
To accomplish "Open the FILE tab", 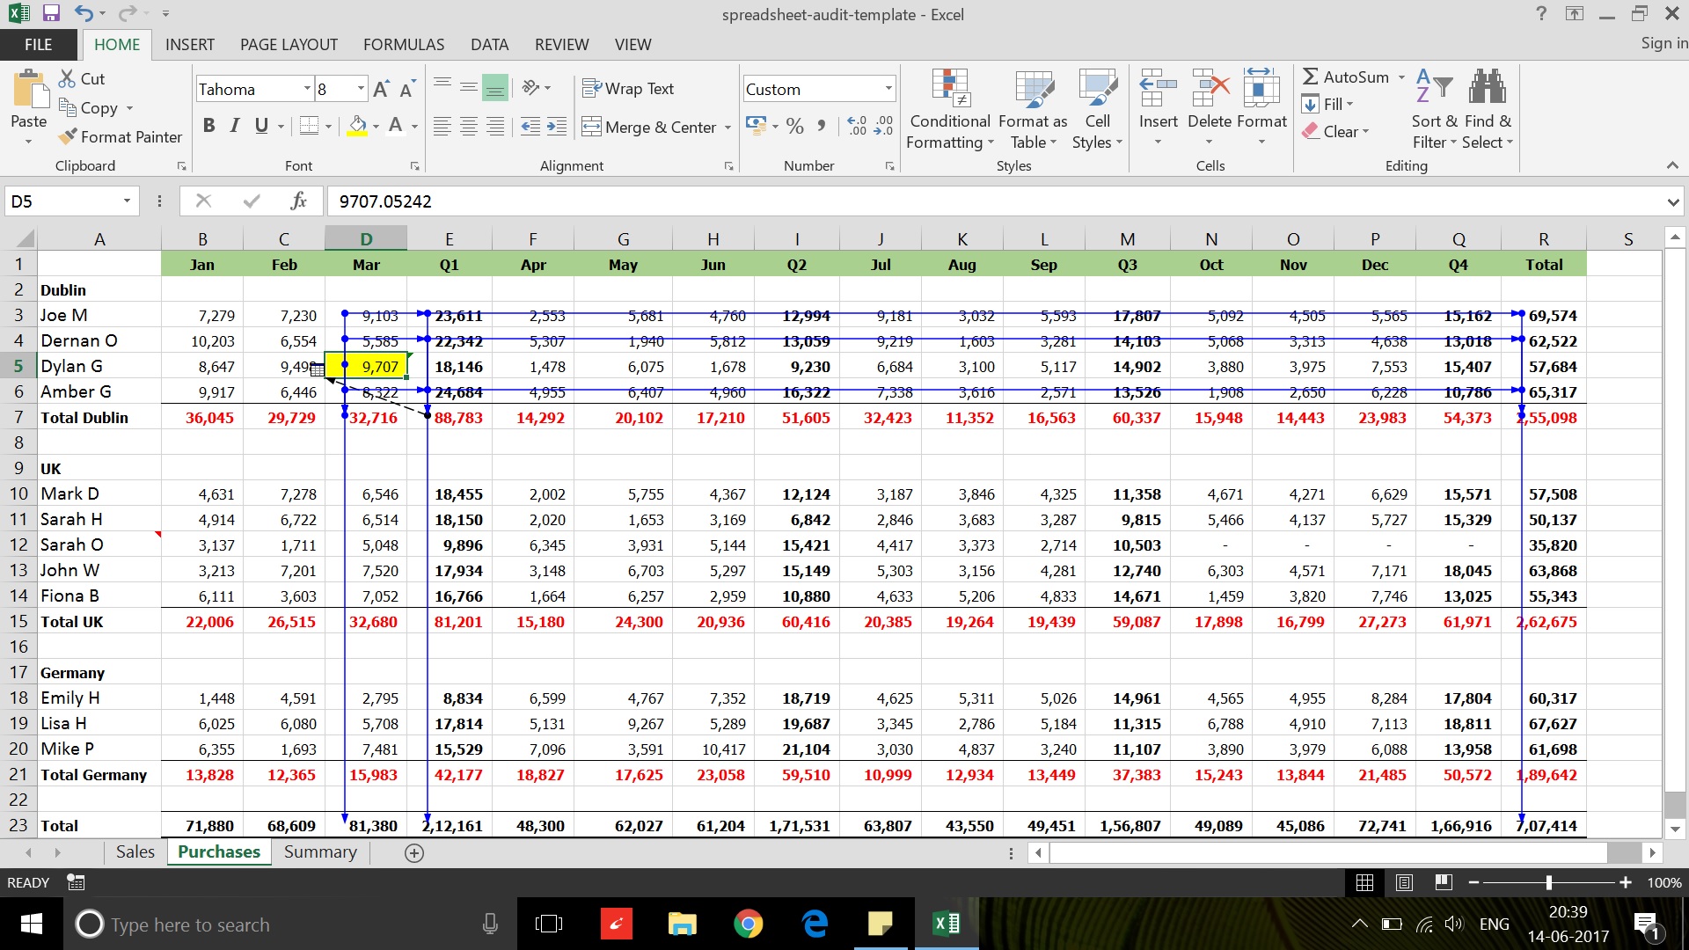I will click(x=38, y=45).
